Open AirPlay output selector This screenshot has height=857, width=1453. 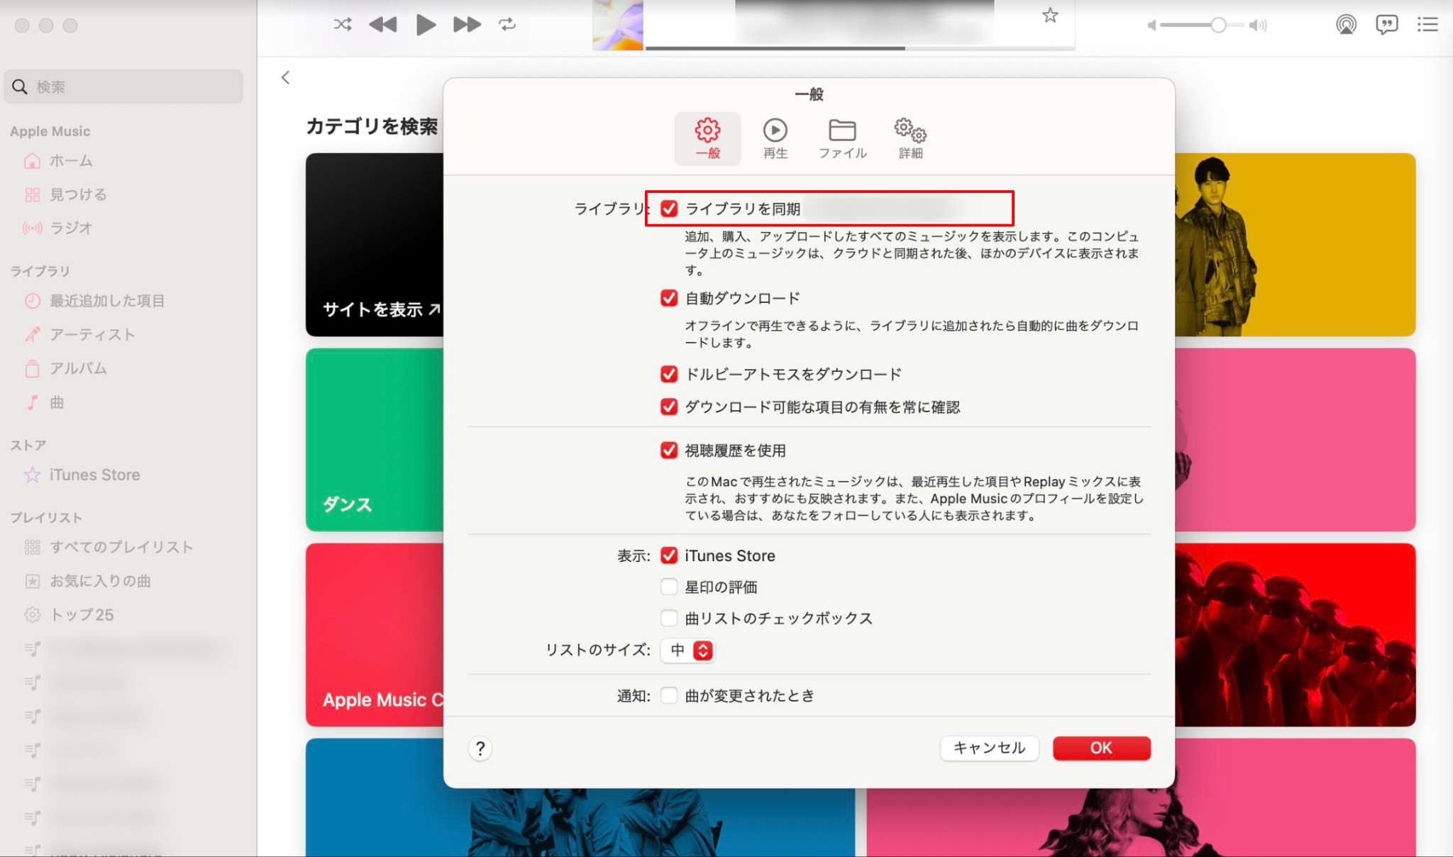point(1346,25)
